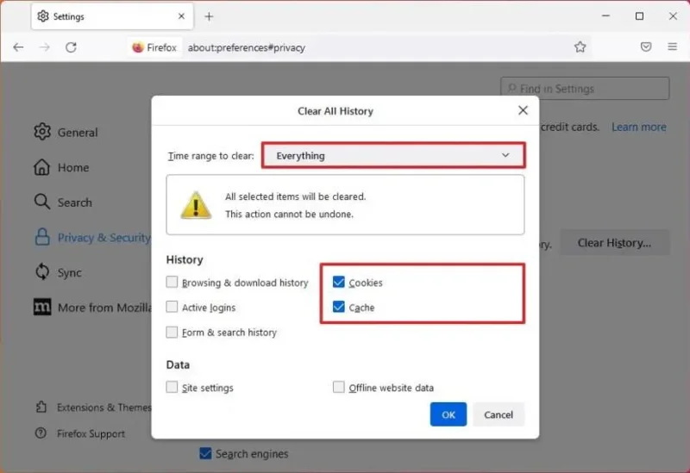Viewport: 690px width, 473px height.
Task: Close the Clear All History dialog
Action: click(x=523, y=110)
